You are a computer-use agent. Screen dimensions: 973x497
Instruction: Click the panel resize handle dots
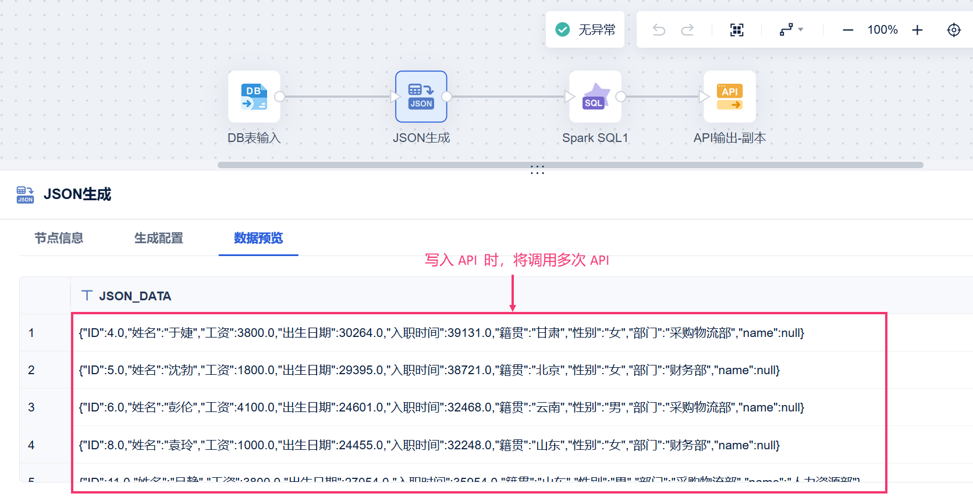(x=538, y=170)
